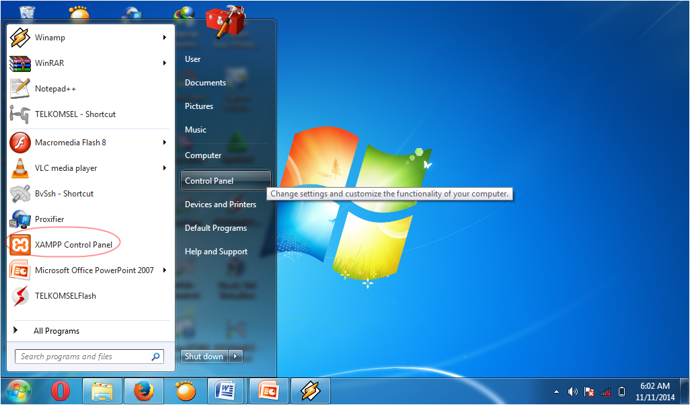Open the Documents library link
This screenshot has width=690, height=405.
205,83
